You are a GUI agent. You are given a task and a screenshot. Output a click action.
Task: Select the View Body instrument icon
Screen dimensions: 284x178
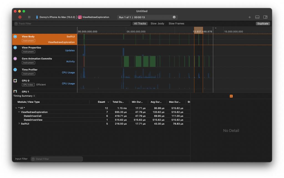[15, 37]
